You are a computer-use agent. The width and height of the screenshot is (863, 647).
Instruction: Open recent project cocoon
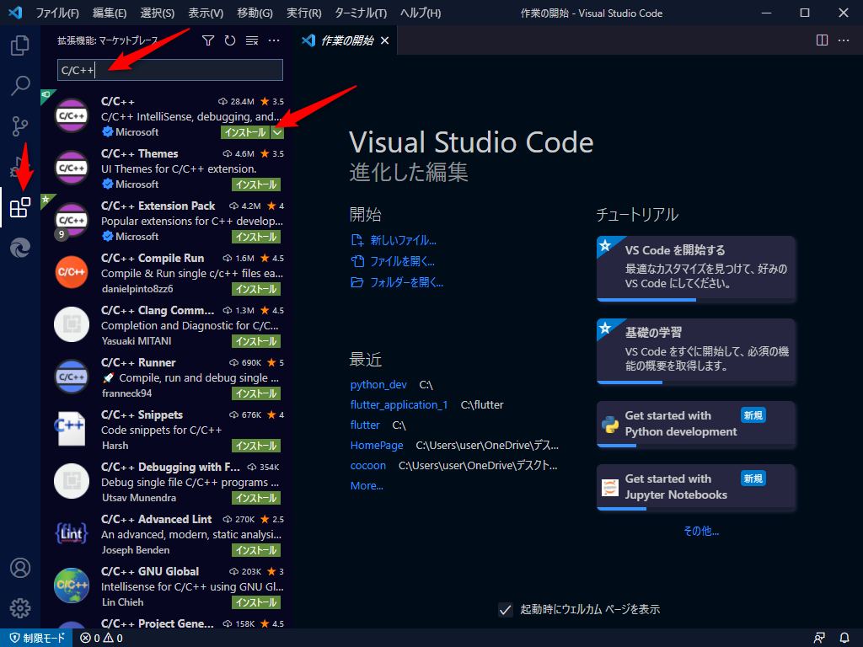click(x=368, y=465)
